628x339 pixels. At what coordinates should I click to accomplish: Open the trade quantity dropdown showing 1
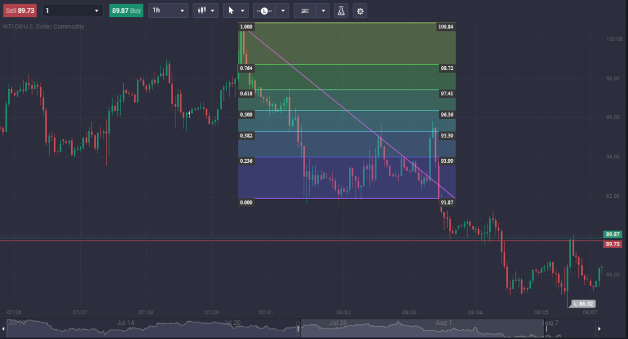click(x=73, y=10)
